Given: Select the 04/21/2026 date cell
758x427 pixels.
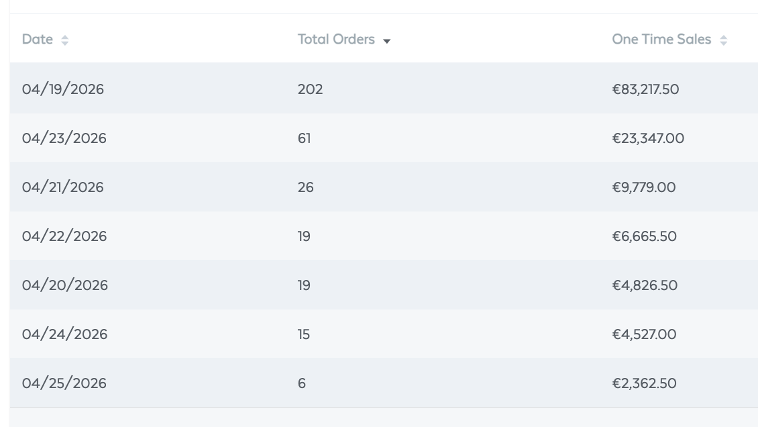Looking at the screenshot, I should [63, 187].
